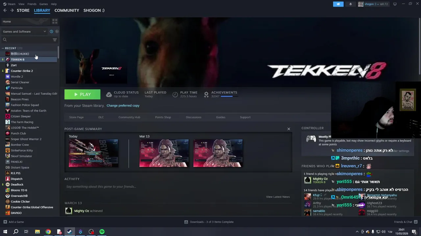Open the Steam menu
The image size is (421, 236).
(9, 4)
